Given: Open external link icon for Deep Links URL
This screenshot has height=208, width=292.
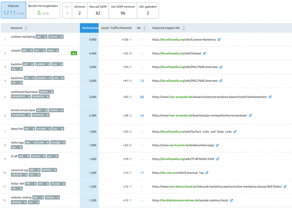Looking at the screenshot, I should coord(235,132).
